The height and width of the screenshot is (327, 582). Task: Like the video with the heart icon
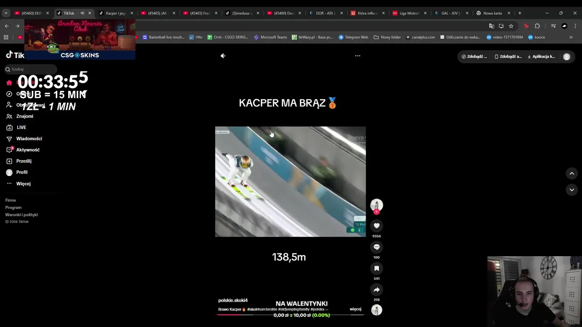point(376,226)
